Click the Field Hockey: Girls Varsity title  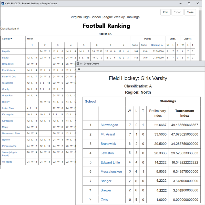[138, 78]
